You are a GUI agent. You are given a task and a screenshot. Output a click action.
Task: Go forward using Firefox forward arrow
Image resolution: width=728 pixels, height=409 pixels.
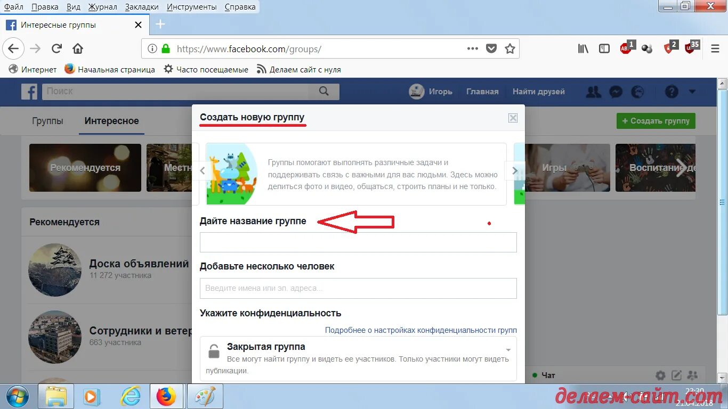coord(35,48)
